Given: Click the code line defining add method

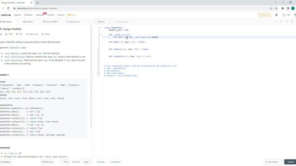Looking at the screenshot, I should (x=127, y=42).
